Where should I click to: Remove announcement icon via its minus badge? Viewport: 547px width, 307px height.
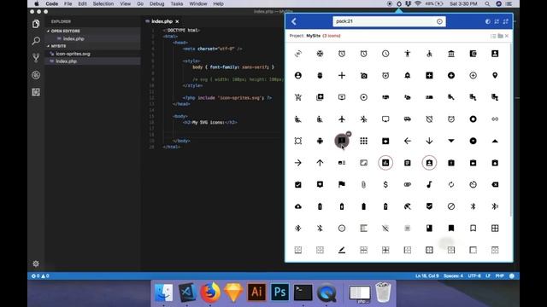349,134
